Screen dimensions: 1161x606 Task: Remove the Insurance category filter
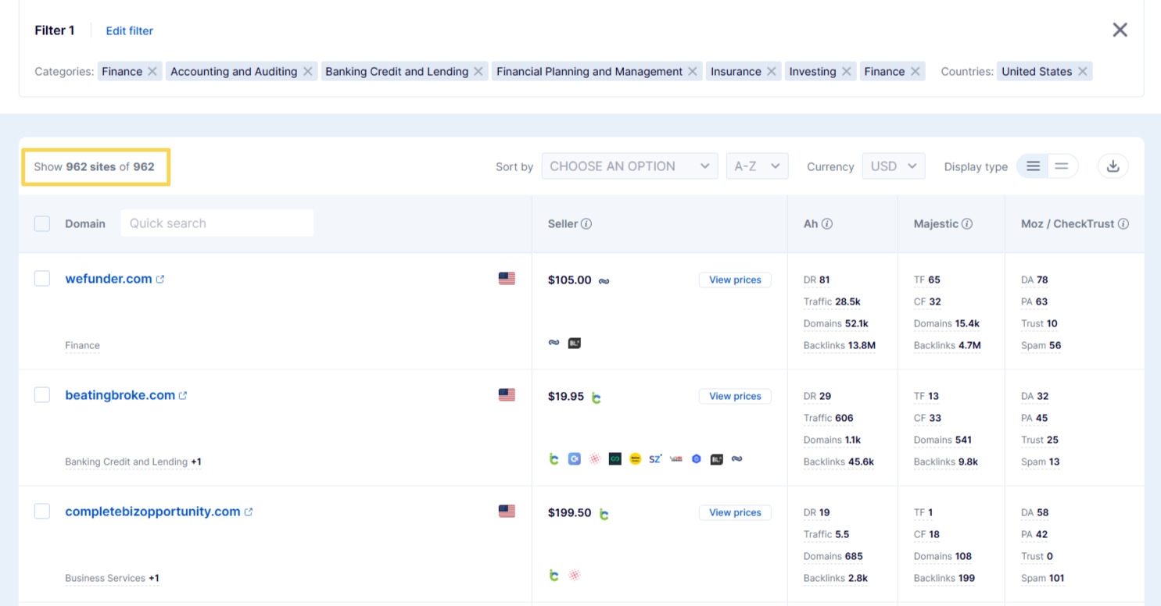pos(771,72)
